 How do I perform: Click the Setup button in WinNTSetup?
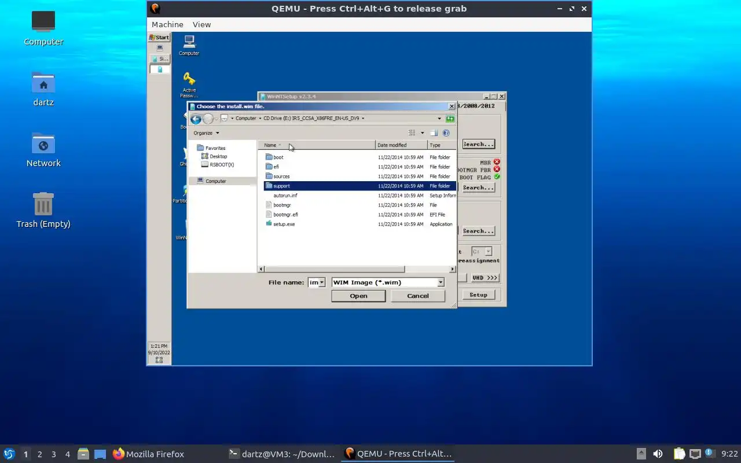pyautogui.click(x=478, y=295)
